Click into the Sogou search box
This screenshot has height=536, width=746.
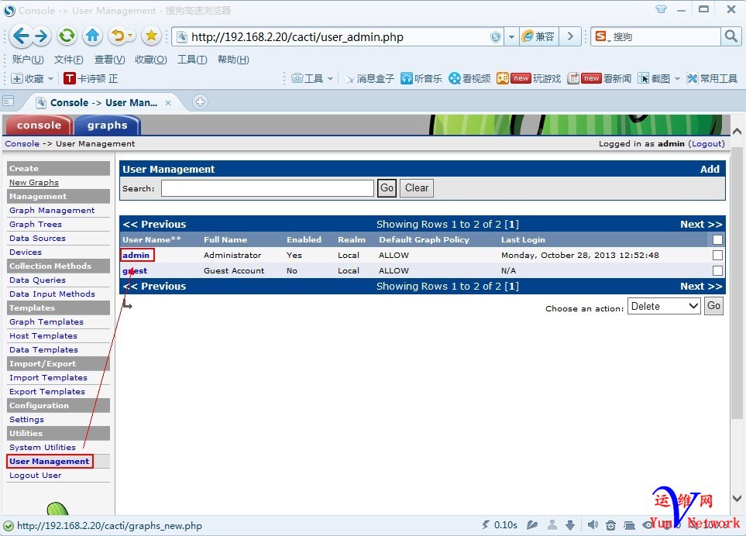click(665, 36)
